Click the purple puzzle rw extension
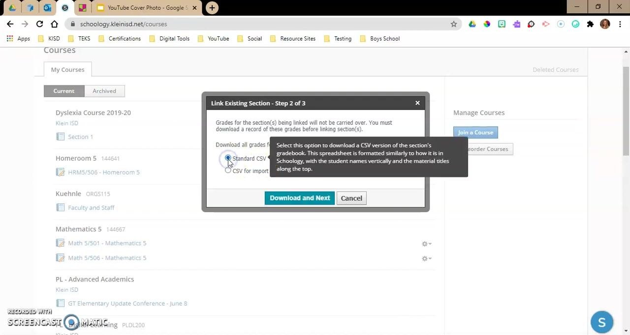This screenshot has height=335, width=630. (516, 24)
